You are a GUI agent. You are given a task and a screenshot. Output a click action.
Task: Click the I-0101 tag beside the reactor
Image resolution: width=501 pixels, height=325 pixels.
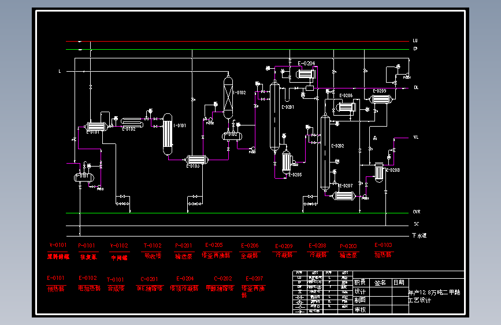click(x=180, y=125)
